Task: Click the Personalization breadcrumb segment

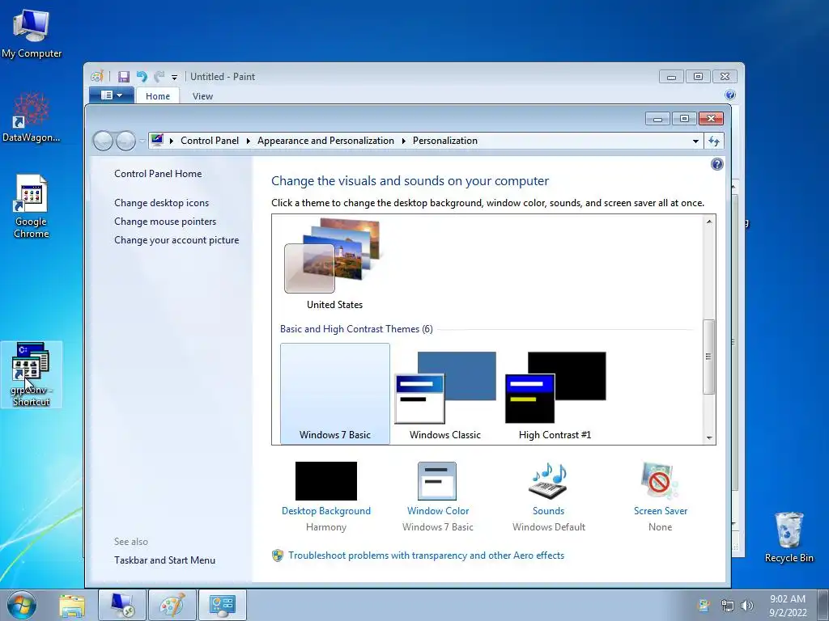Action: point(444,141)
